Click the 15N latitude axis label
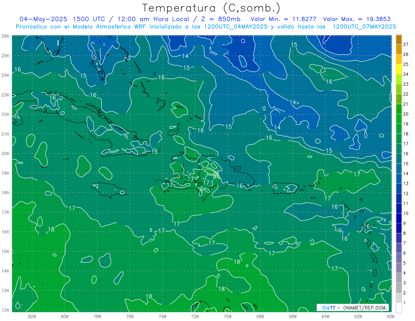The width and height of the screenshot is (415, 321). point(5,251)
